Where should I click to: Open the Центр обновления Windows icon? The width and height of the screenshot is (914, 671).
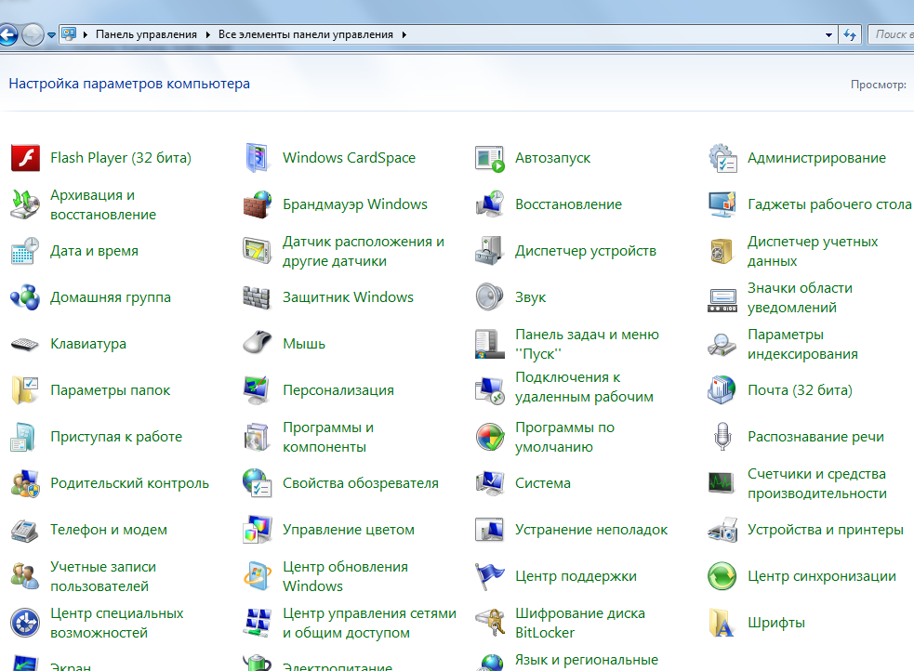coord(257,576)
